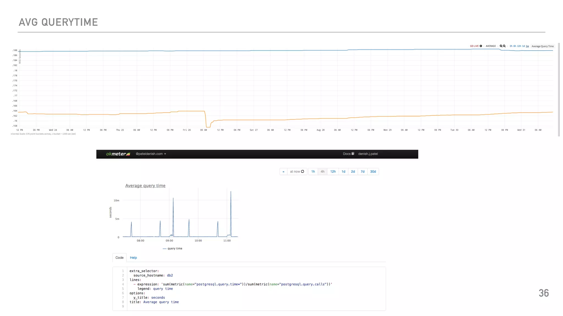Switch to the Code tab
This screenshot has width=563, height=316.
[x=119, y=258]
